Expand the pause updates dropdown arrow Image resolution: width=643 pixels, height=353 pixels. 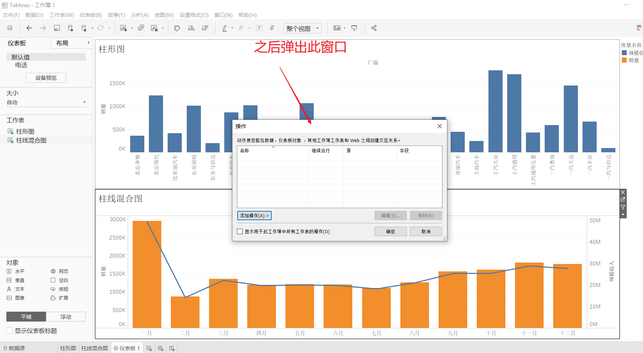[92, 28]
